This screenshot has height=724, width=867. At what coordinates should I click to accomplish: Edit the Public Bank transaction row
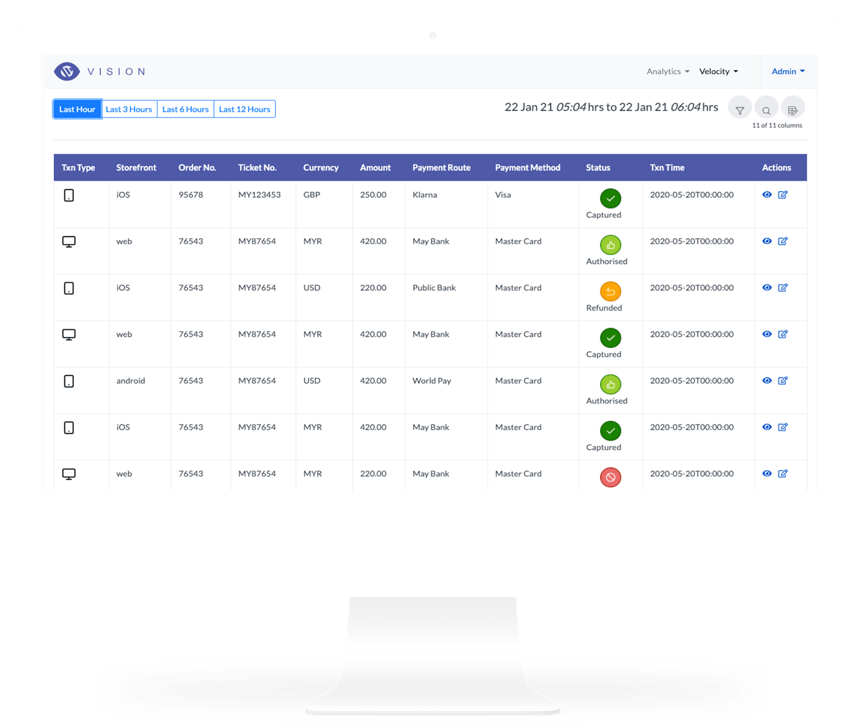click(x=783, y=288)
